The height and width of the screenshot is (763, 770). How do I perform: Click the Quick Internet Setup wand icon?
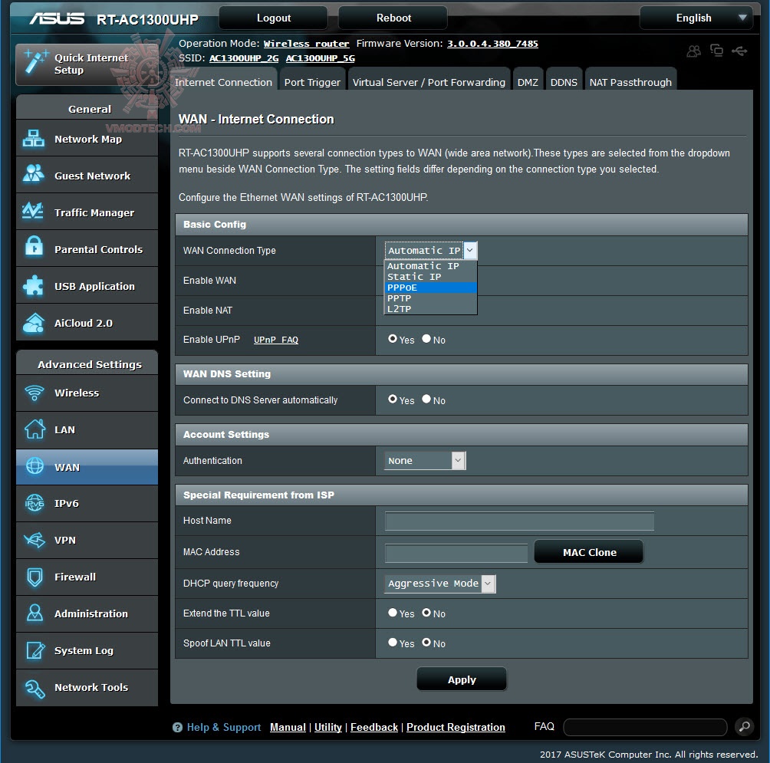click(x=36, y=62)
